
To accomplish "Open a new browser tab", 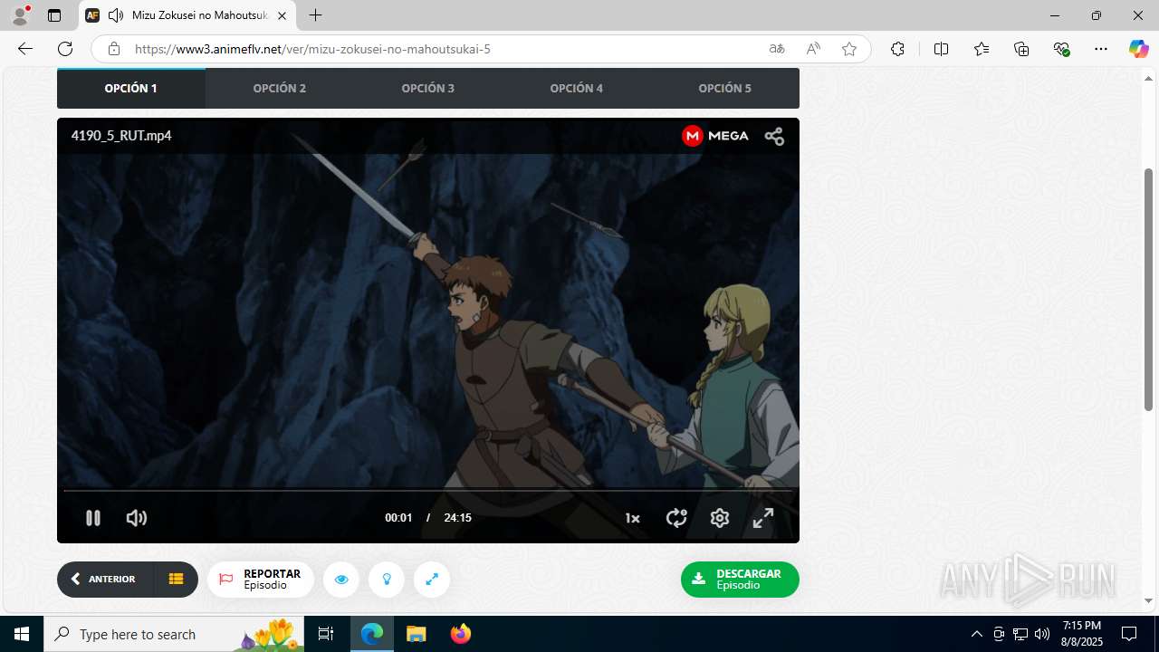I will [315, 15].
